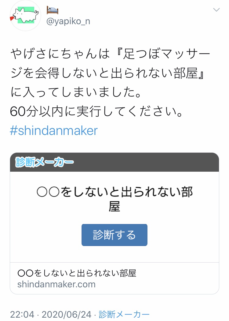Tap the tweet line に入ってしまいました。
229x321 pixels.
pyautogui.click(x=76, y=92)
